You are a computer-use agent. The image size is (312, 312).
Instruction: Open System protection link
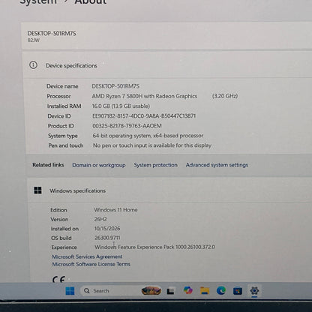click(x=156, y=165)
